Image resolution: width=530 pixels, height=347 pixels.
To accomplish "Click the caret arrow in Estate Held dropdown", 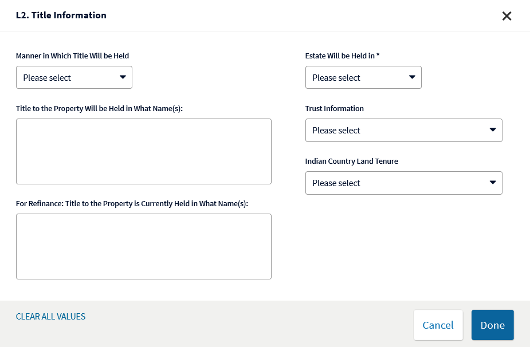I will [x=412, y=77].
